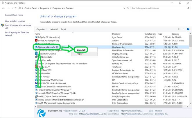Viewport: 192px width, 118px height.
Task: Sort list by Installed On column header
Action: (150, 34)
